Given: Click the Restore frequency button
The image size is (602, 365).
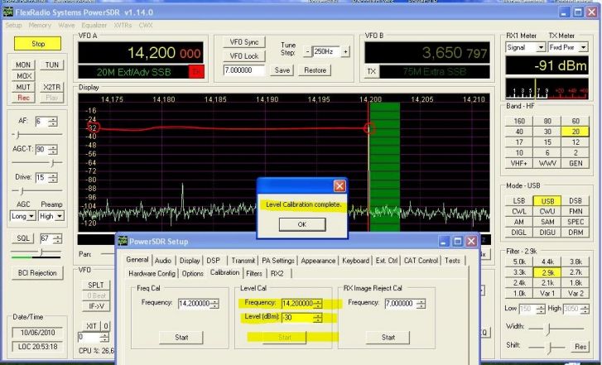Looking at the screenshot, I should point(315,70).
